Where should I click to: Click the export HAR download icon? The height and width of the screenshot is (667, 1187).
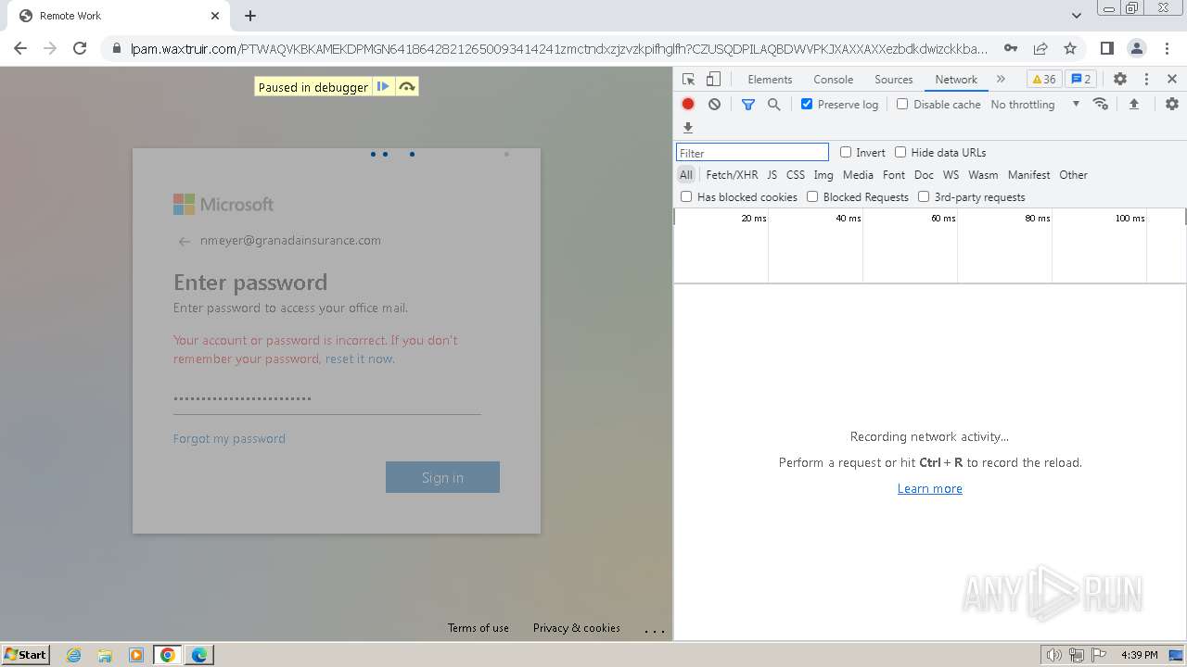tap(688, 128)
